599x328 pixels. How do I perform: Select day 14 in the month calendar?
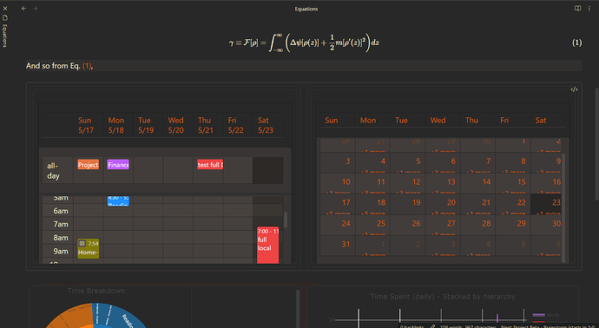pyautogui.click(x=478, y=183)
